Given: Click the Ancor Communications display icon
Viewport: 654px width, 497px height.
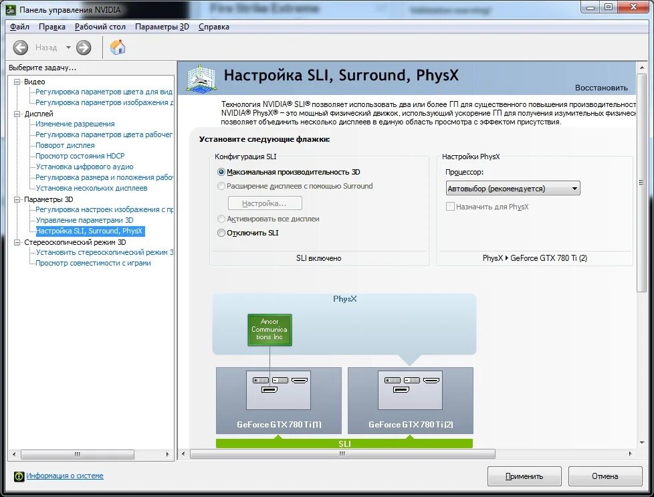Looking at the screenshot, I should 269,330.
